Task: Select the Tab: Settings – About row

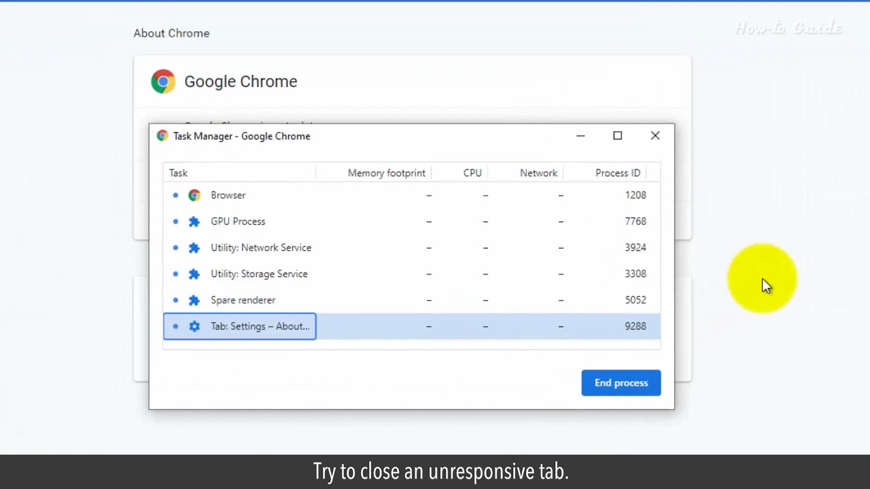Action: click(412, 327)
